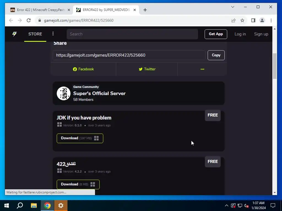This screenshot has height=211, width=282.
Task: Select the share URL text field
Action: click(x=129, y=55)
